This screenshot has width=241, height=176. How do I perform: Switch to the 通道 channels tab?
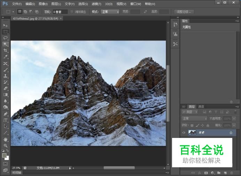click(201, 107)
